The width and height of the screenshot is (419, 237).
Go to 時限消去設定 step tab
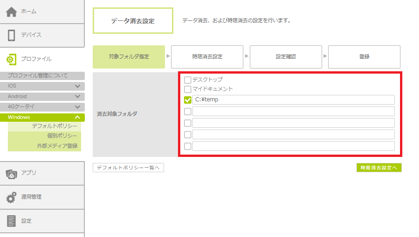click(207, 56)
